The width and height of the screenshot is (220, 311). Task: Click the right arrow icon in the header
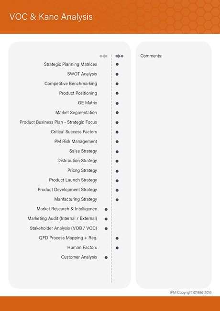pos(120,56)
